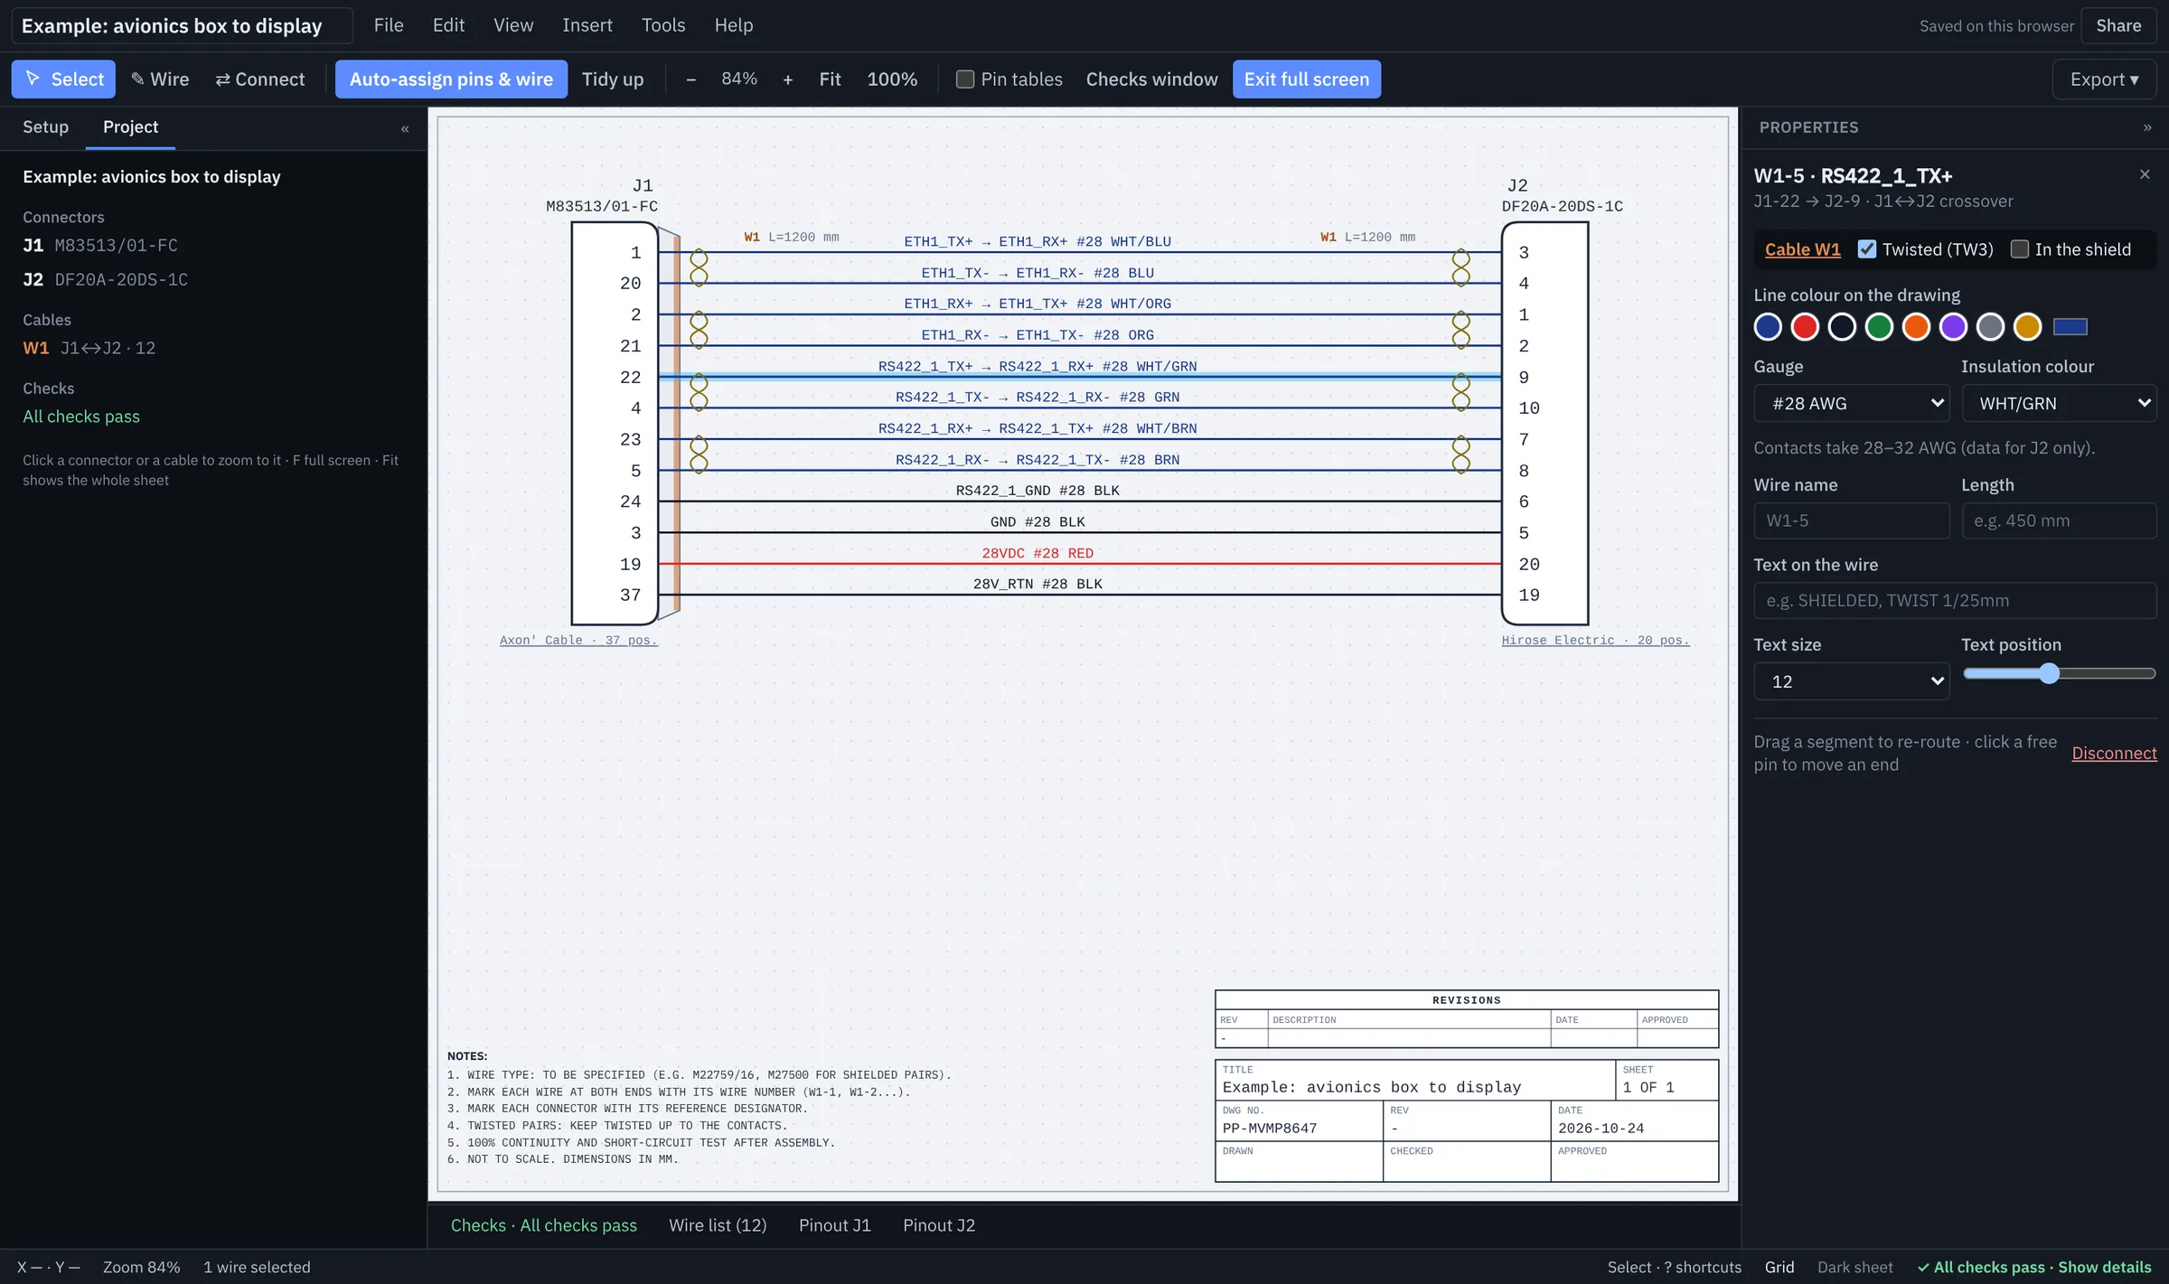Image resolution: width=2169 pixels, height=1284 pixels.
Task: Uncheck Twisted (TW3) option
Action: 1867,249
